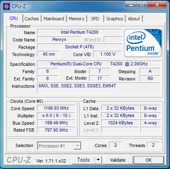Click the Bus Speed value 199.49 MHz
This screenshot has width=170, height=169.
click(x=56, y=123)
